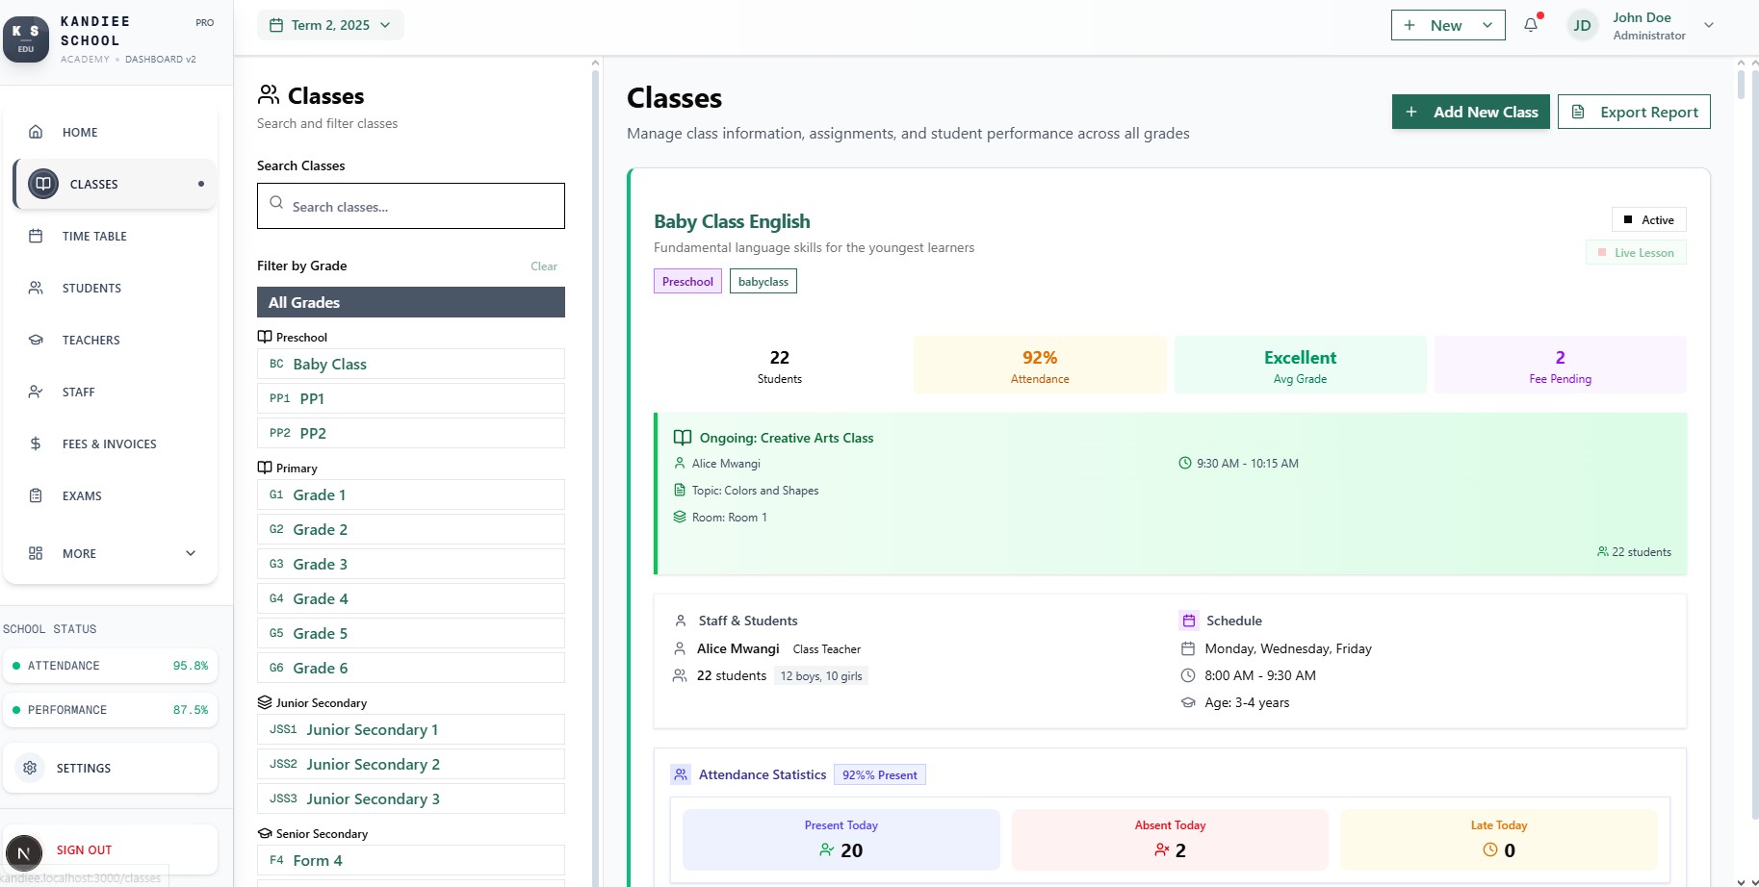The image size is (1759, 887).
Task: Click the round N icon beside Sign Out
Action: [24, 852]
